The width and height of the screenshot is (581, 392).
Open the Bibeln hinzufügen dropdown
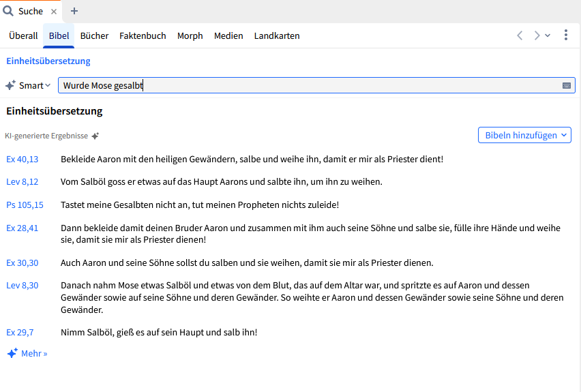point(524,135)
